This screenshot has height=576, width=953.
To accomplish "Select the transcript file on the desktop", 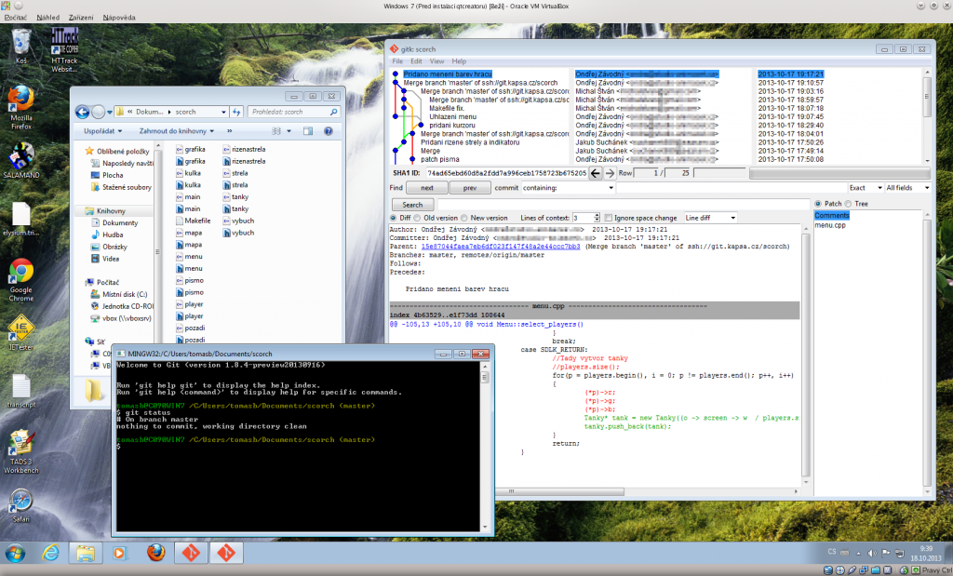I will tap(20, 391).
